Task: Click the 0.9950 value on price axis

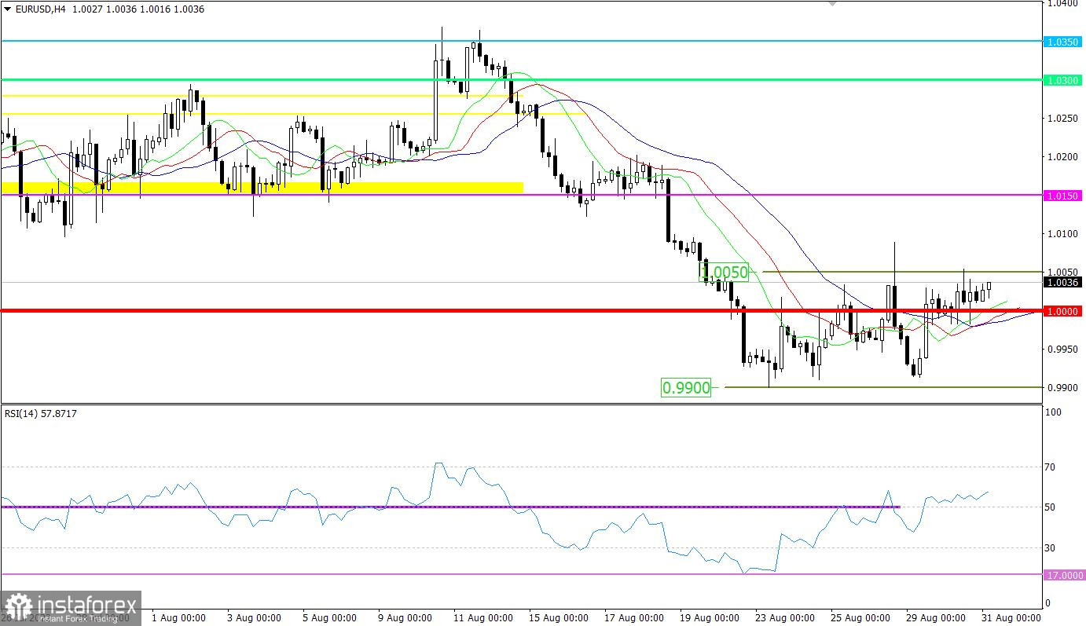Action: (x=1061, y=350)
